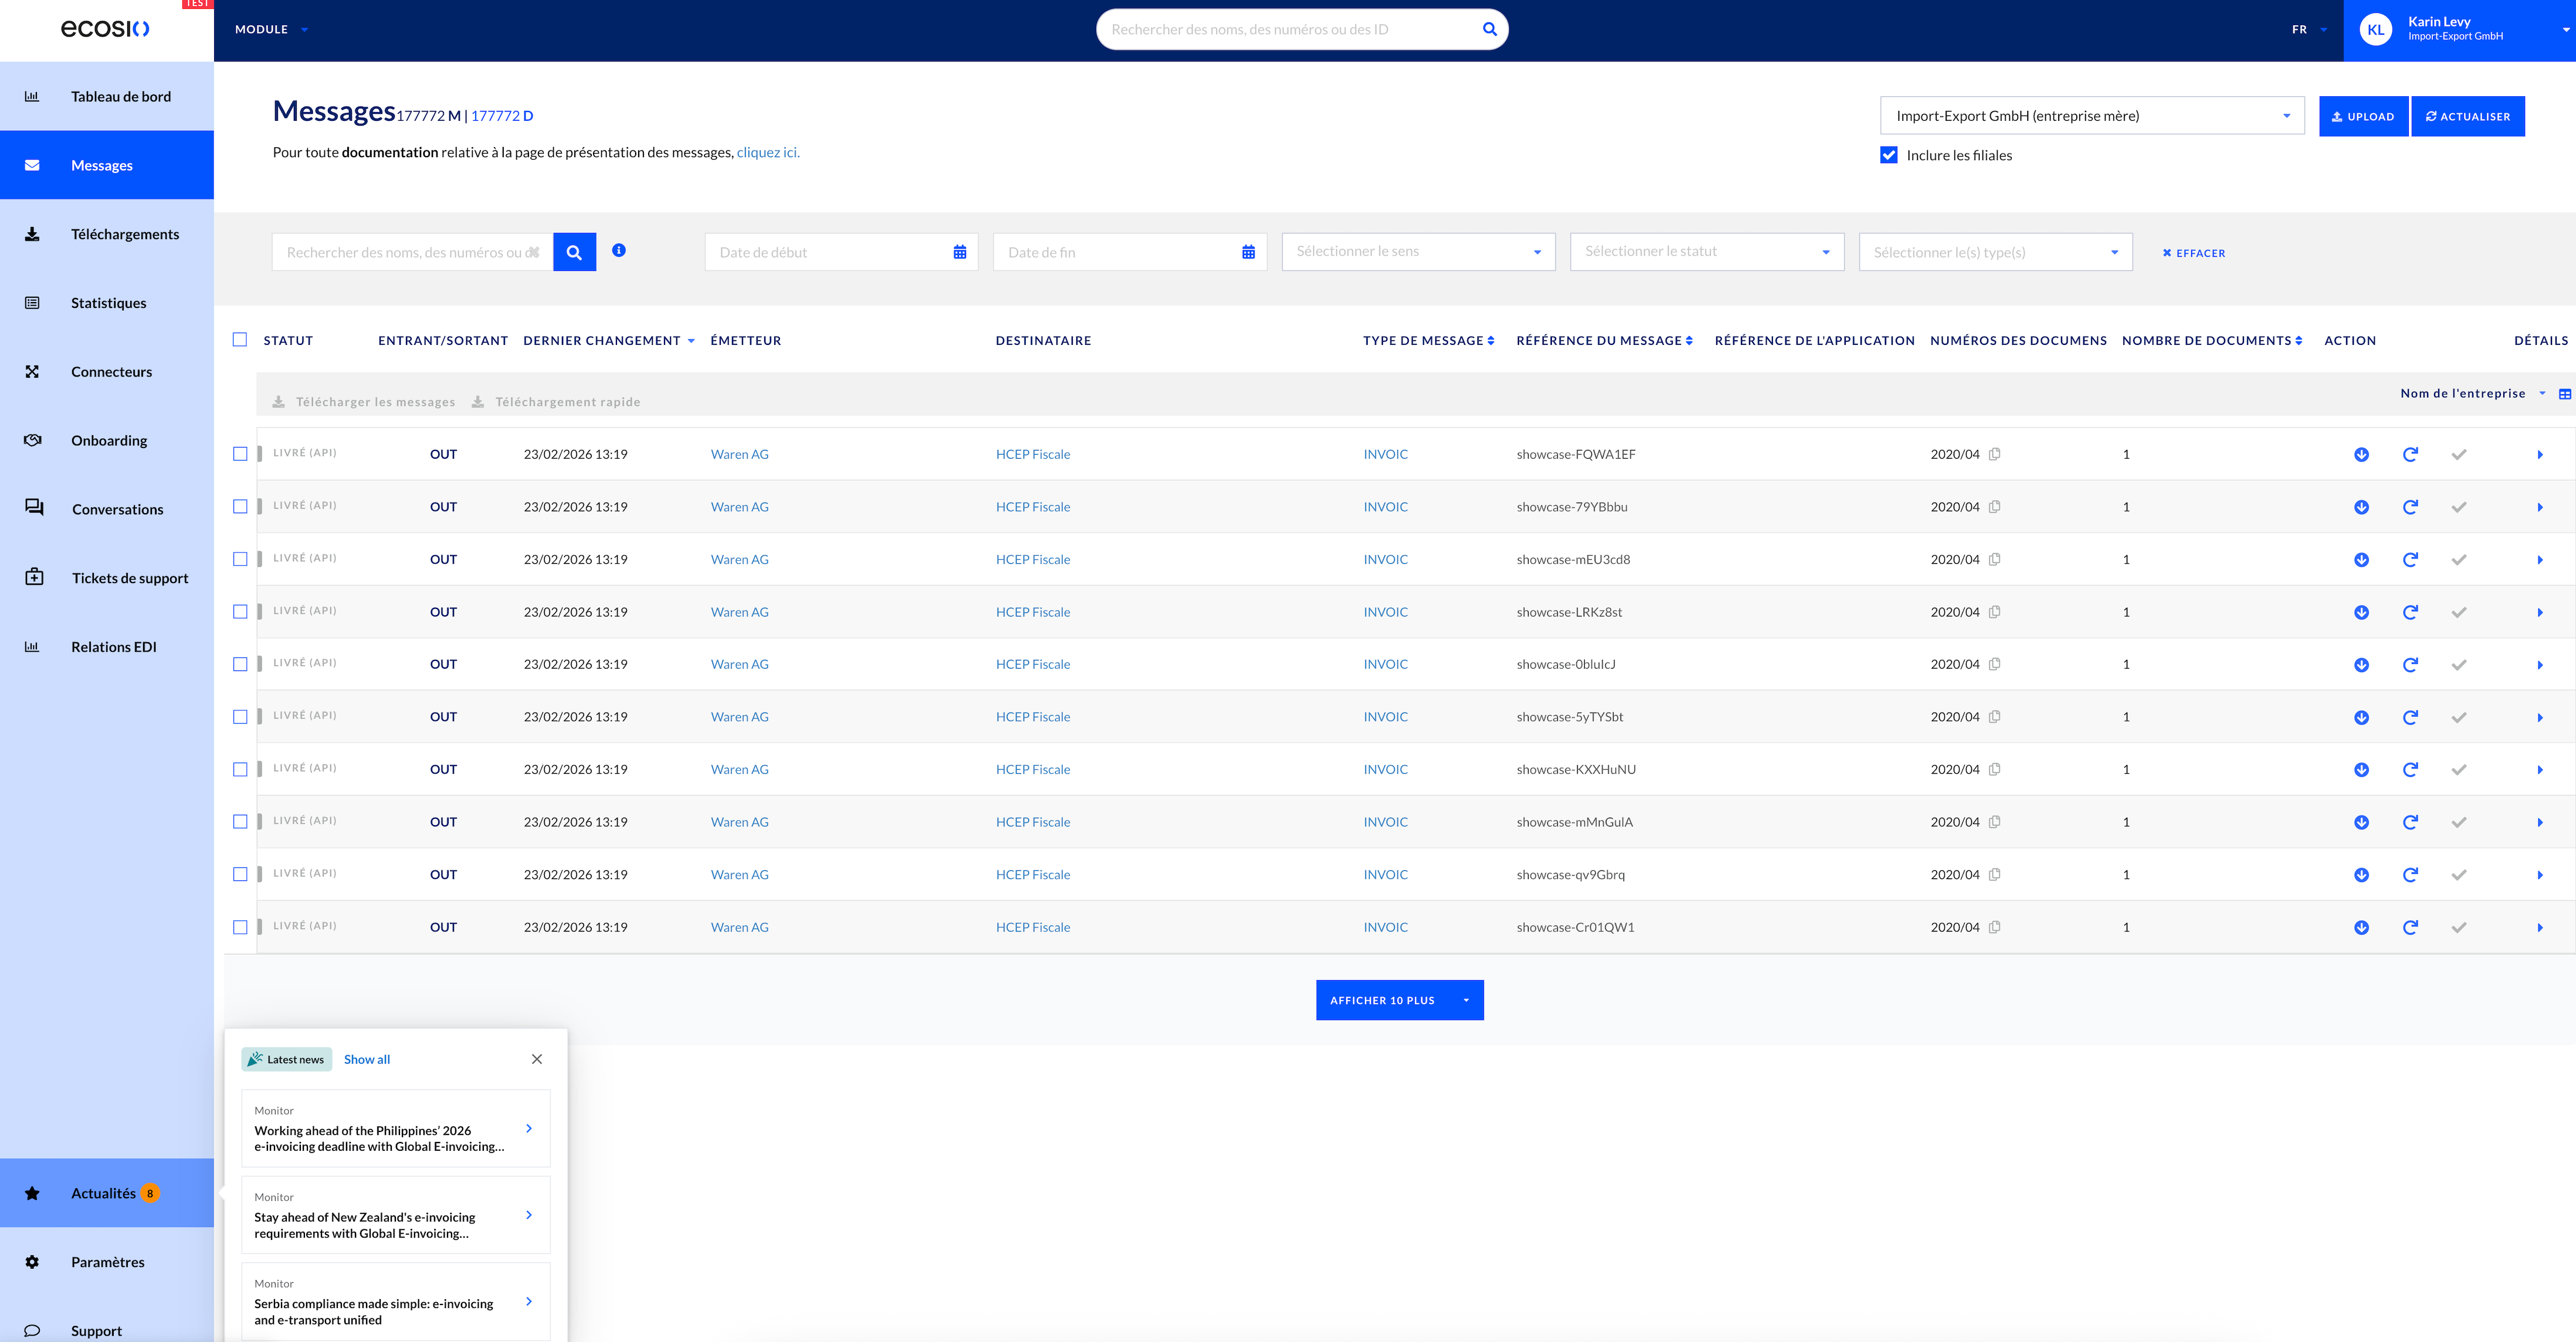Click the global search magnifier in top bar

[1489, 29]
